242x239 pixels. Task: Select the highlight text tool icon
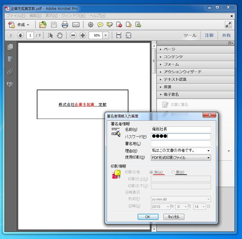(110, 25)
